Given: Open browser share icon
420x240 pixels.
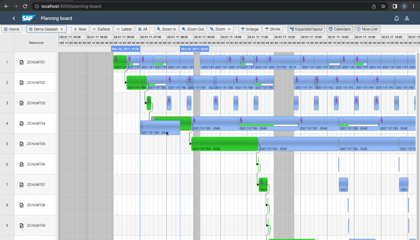Looking at the screenshot, I should [x=374, y=6].
